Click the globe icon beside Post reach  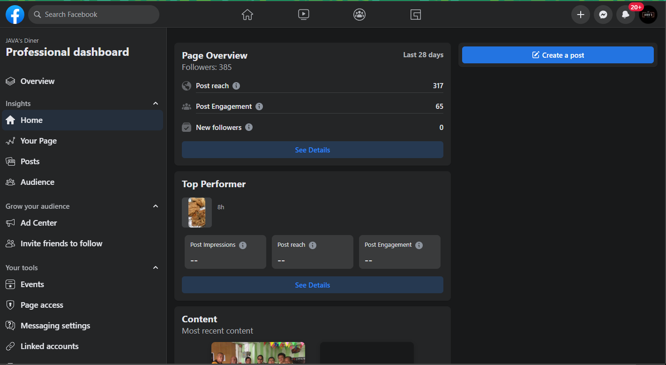point(187,86)
